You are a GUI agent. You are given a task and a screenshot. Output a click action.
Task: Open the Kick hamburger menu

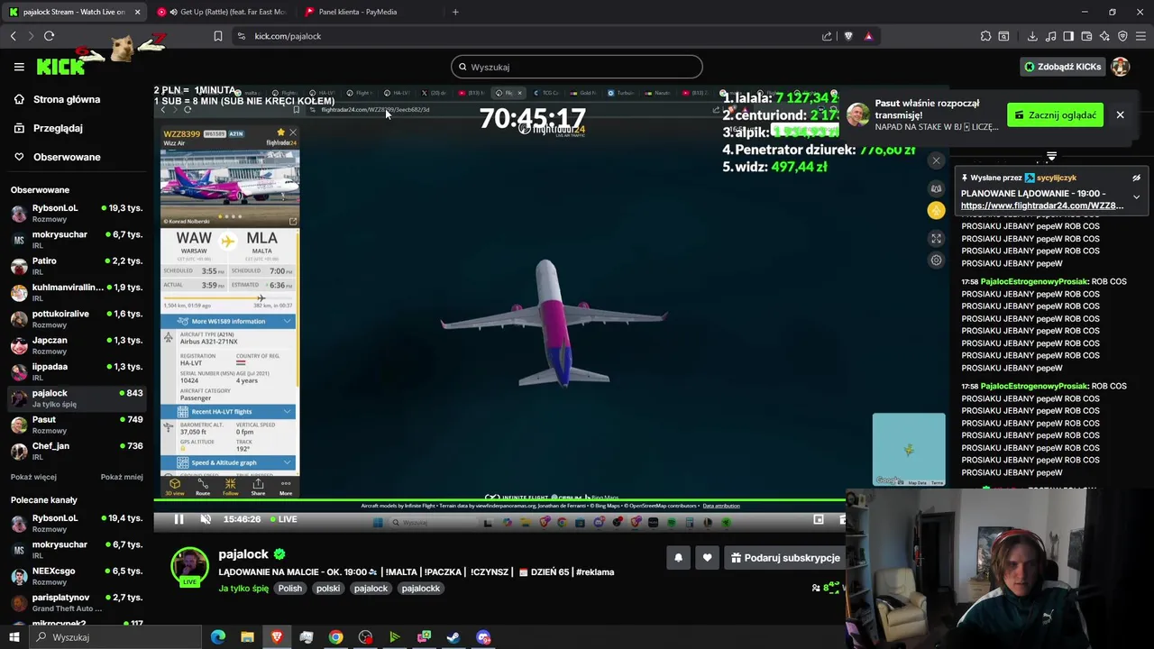pos(19,67)
